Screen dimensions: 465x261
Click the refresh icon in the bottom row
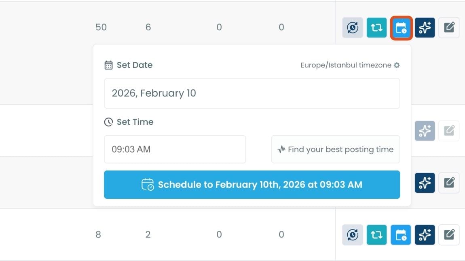[x=352, y=235]
